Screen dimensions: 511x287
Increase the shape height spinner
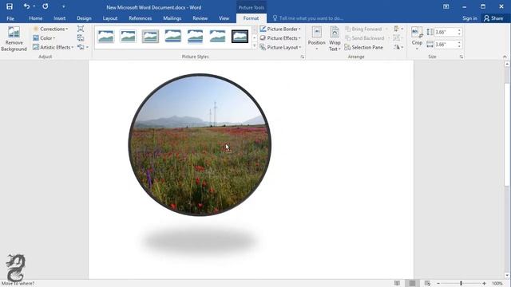pos(459,30)
